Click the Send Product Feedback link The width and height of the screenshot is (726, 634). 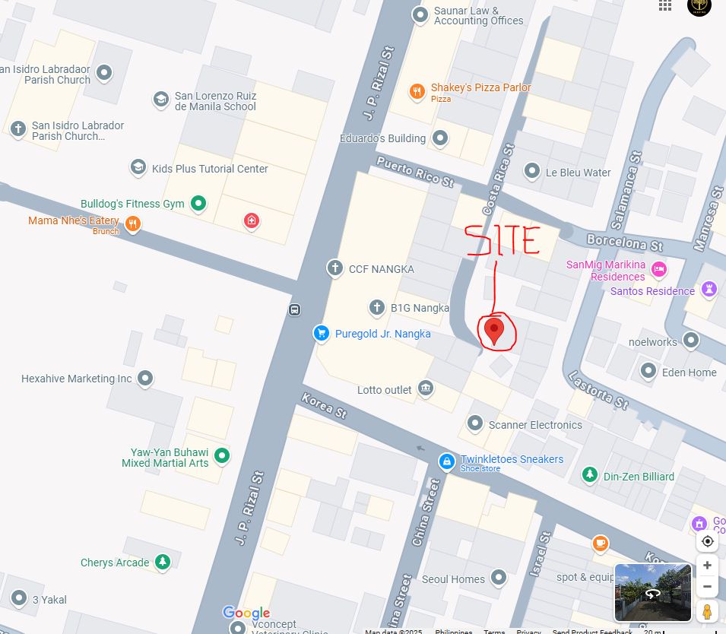[x=592, y=631]
